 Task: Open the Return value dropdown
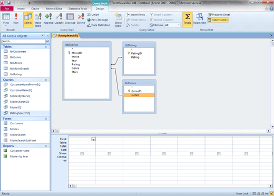(179, 25)
